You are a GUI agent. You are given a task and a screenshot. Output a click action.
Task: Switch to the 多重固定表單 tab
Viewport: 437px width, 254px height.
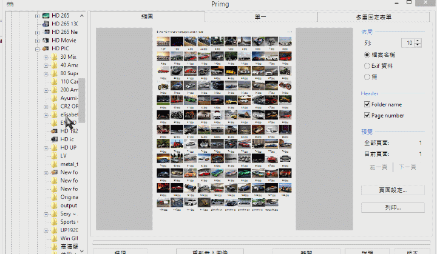coord(373,17)
